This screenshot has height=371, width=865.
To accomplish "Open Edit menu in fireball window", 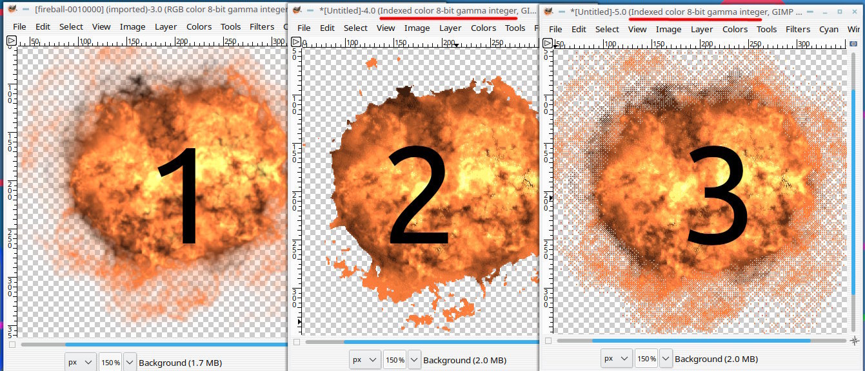I will click(x=43, y=26).
